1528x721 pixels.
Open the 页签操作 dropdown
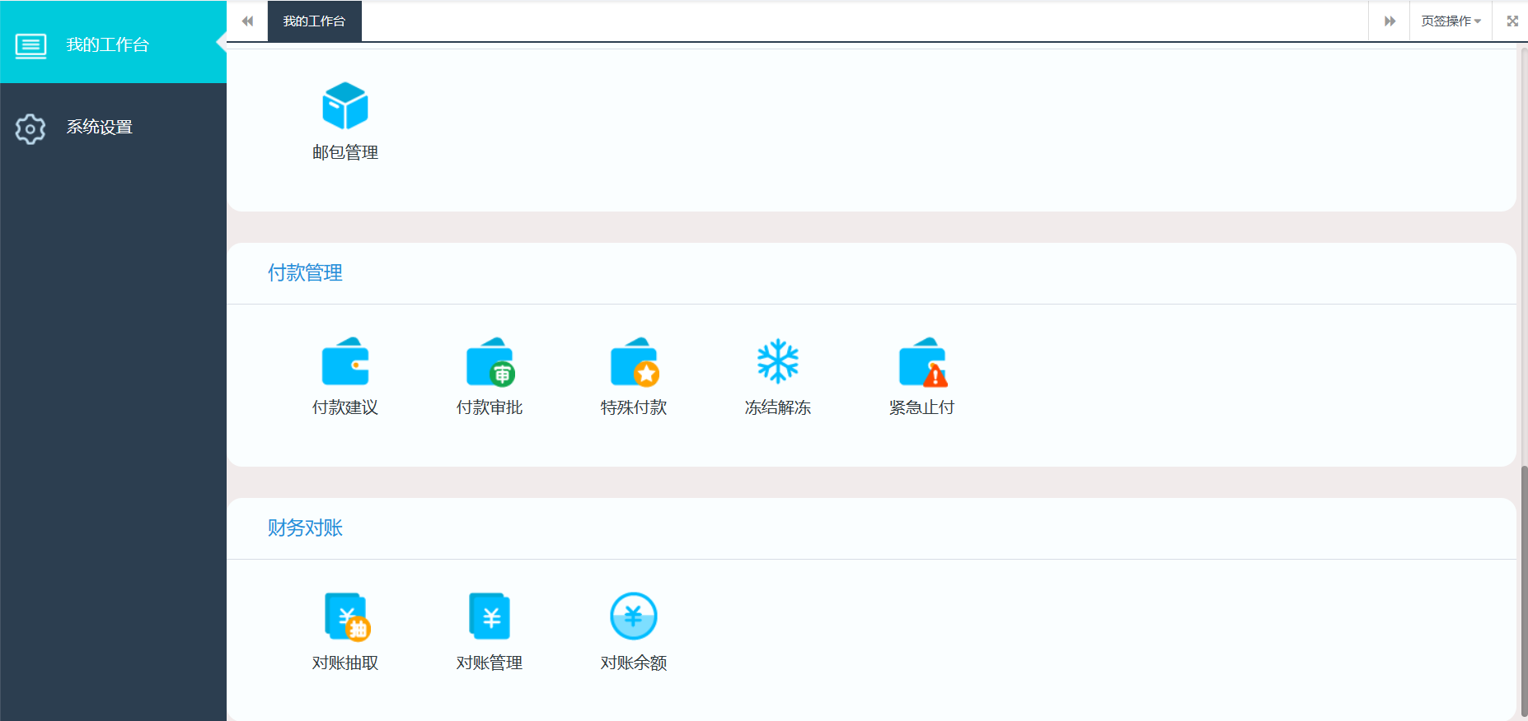pyautogui.click(x=1451, y=21)
